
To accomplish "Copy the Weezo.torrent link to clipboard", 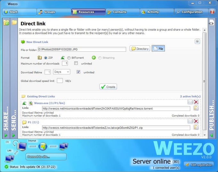I will (x=196, y=108).
